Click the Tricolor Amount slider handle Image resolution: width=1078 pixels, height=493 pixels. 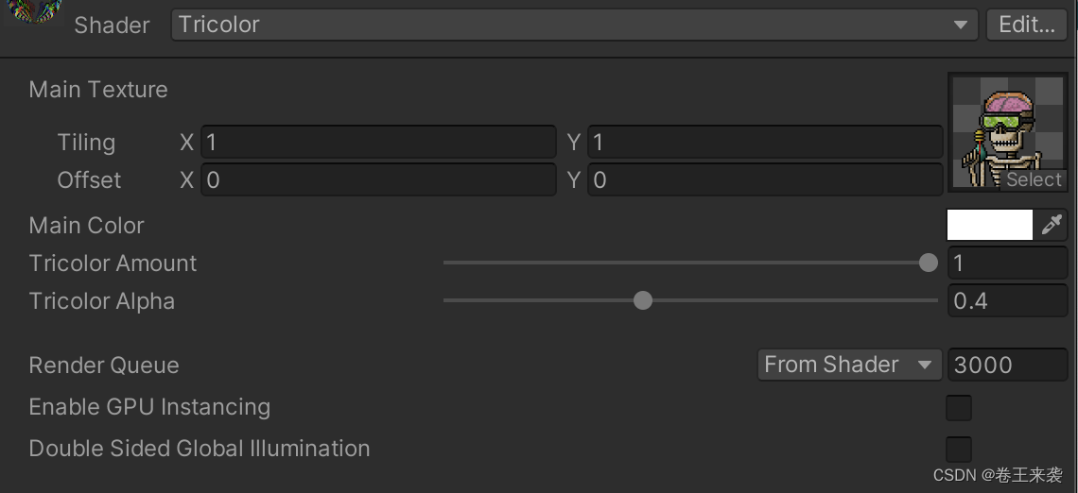pos(929,263)
